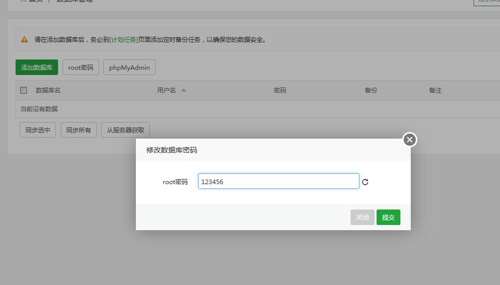This screenshot has height=285, width=500.
Task: Click the 数据库名 column header
Action: (x=48, y=90)
